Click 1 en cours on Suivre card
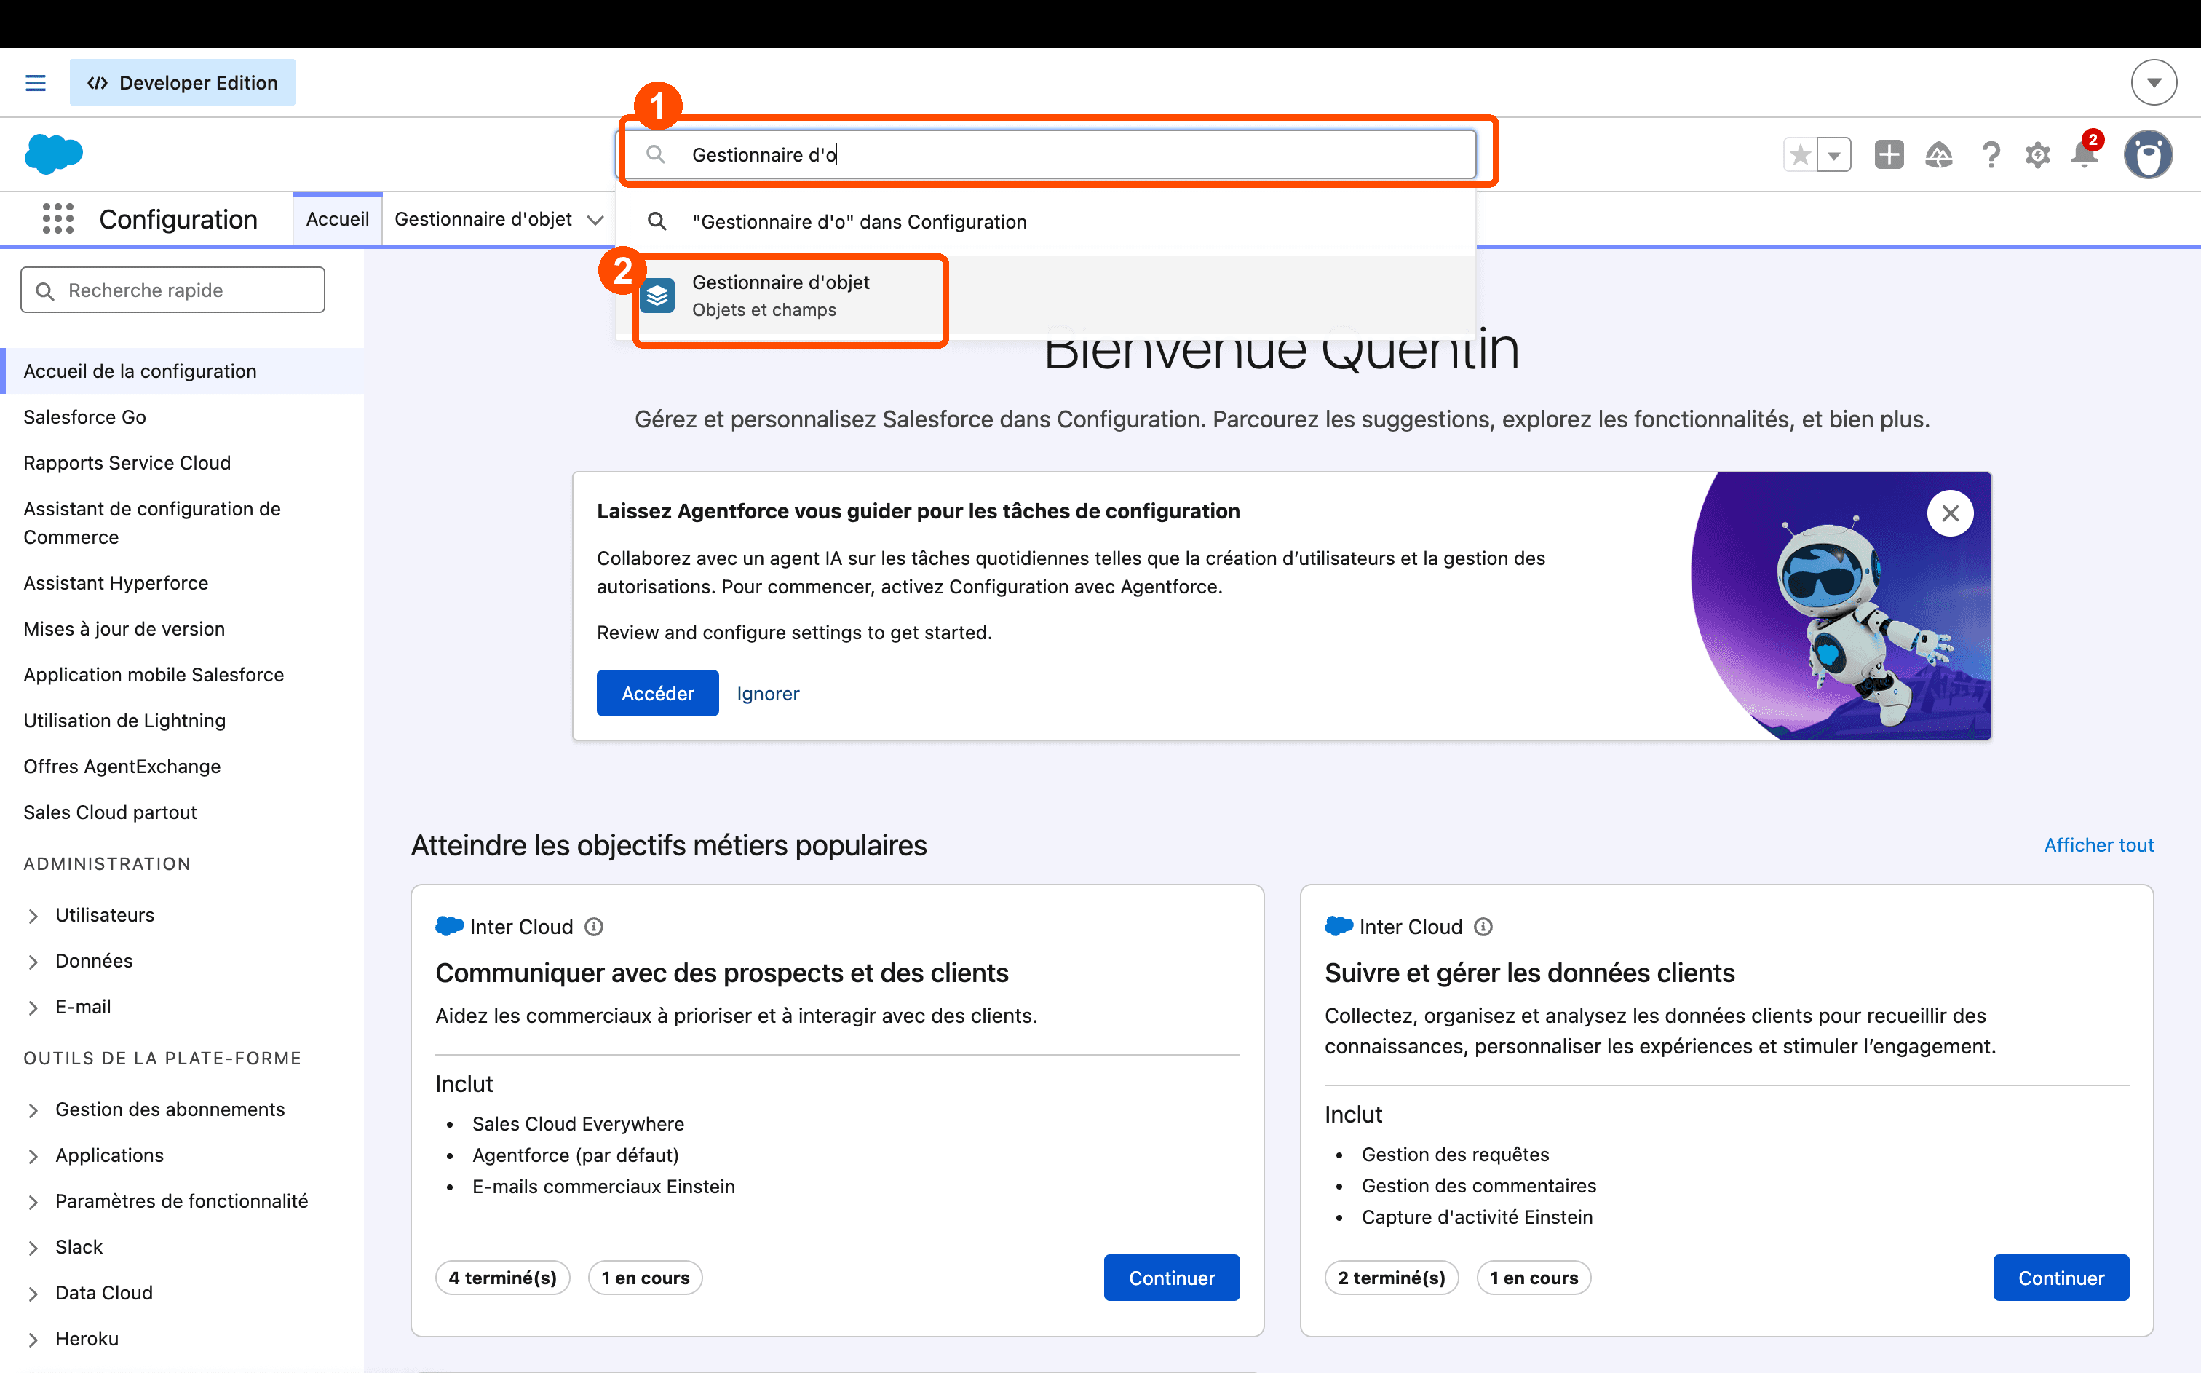 tap(1534, 1277)
